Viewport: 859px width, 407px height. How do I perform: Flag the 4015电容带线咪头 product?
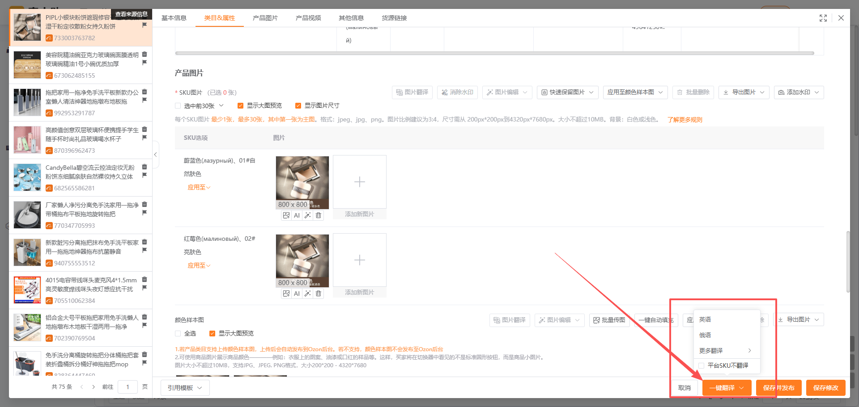(x=145, y=288)
